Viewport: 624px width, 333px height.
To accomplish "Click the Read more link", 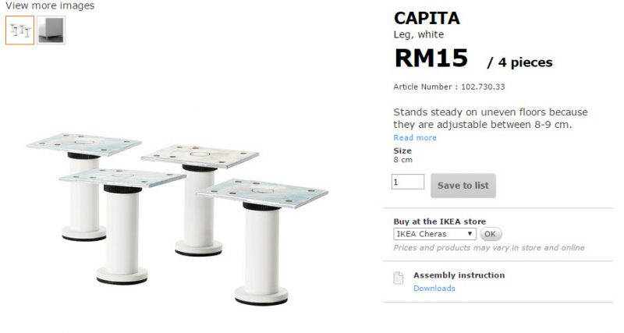I will pyautogui.click(x=415, y=138).
